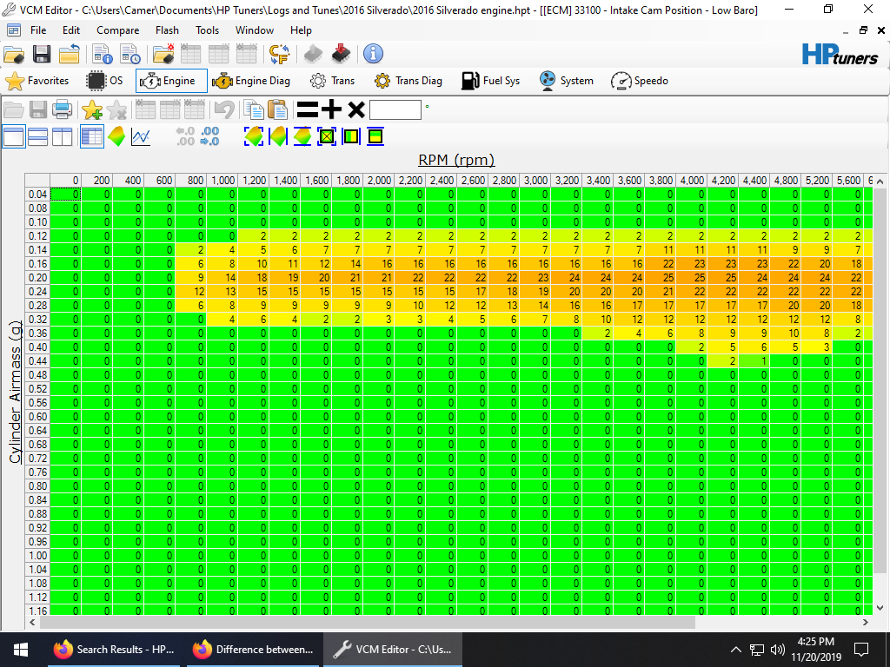Click the copy table icon
This screenshot has height=667, width=890.
coord(253,109)
